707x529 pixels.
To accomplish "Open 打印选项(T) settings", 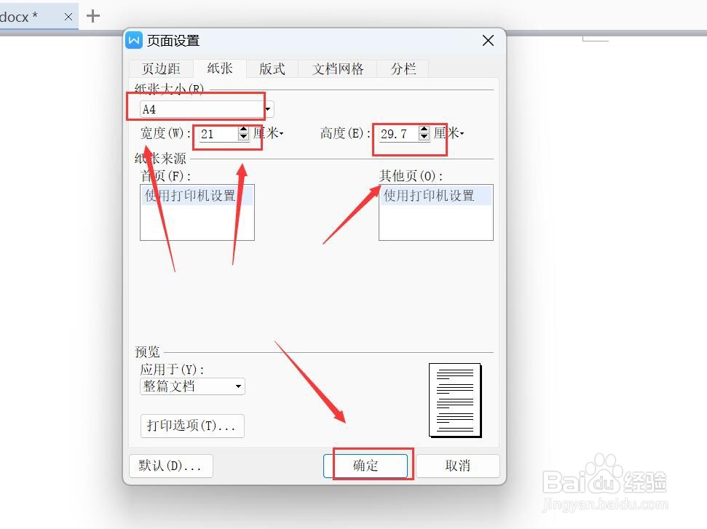I will [191, 426].
